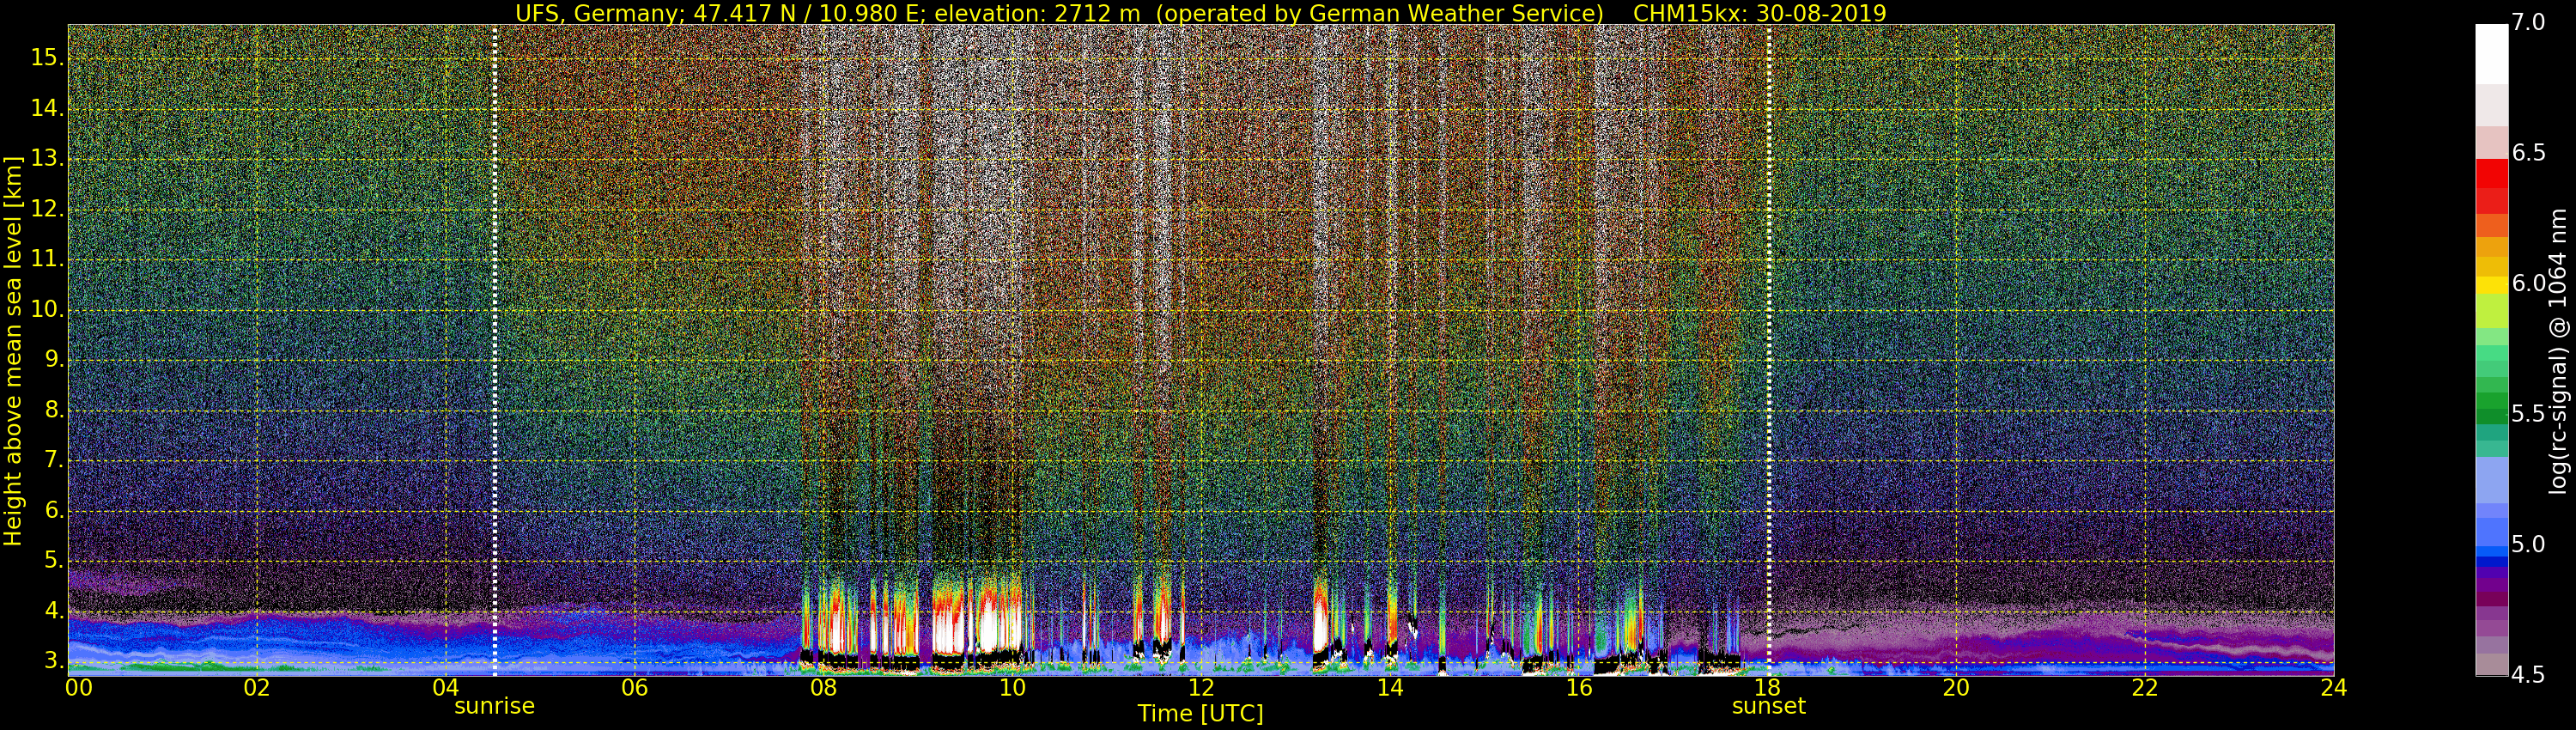Click the height axis tick "9."
Screen dimensions: 2576x730
(x=54, y=360)
